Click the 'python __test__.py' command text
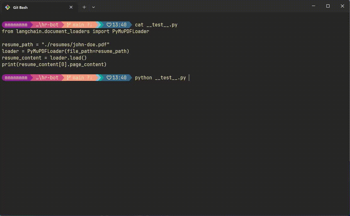 tap(160, 78)
